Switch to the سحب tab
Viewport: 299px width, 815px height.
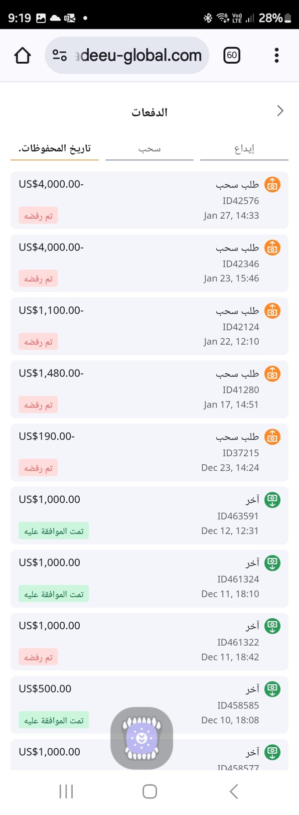(x=149, y=149)
